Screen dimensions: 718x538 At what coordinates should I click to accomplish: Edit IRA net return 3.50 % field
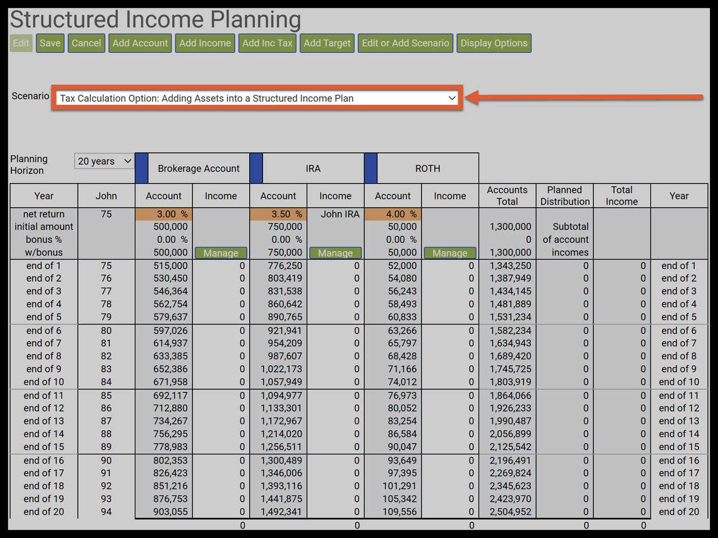pos(278,214)
